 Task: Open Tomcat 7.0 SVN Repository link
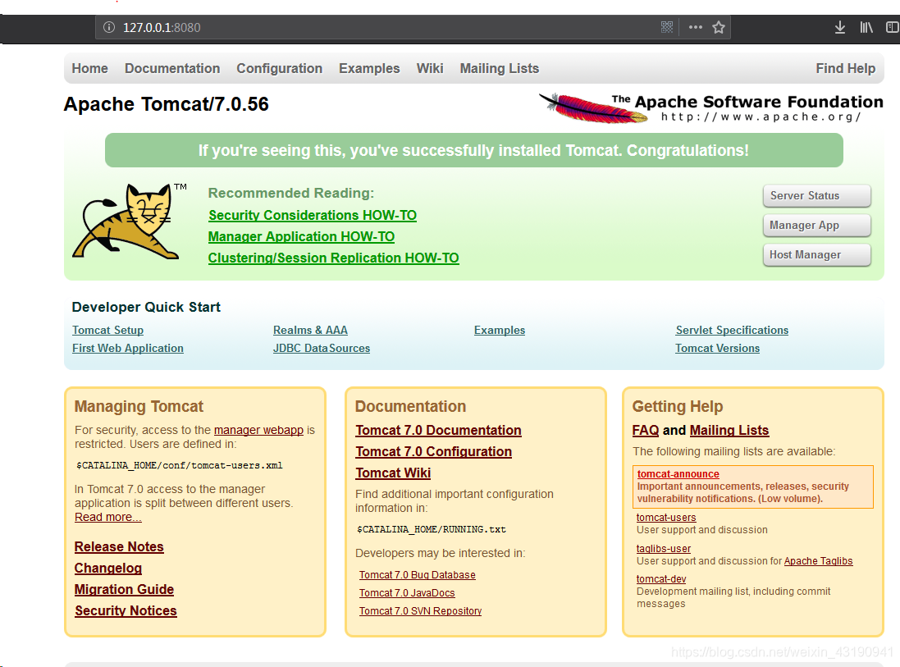point(420,610)
